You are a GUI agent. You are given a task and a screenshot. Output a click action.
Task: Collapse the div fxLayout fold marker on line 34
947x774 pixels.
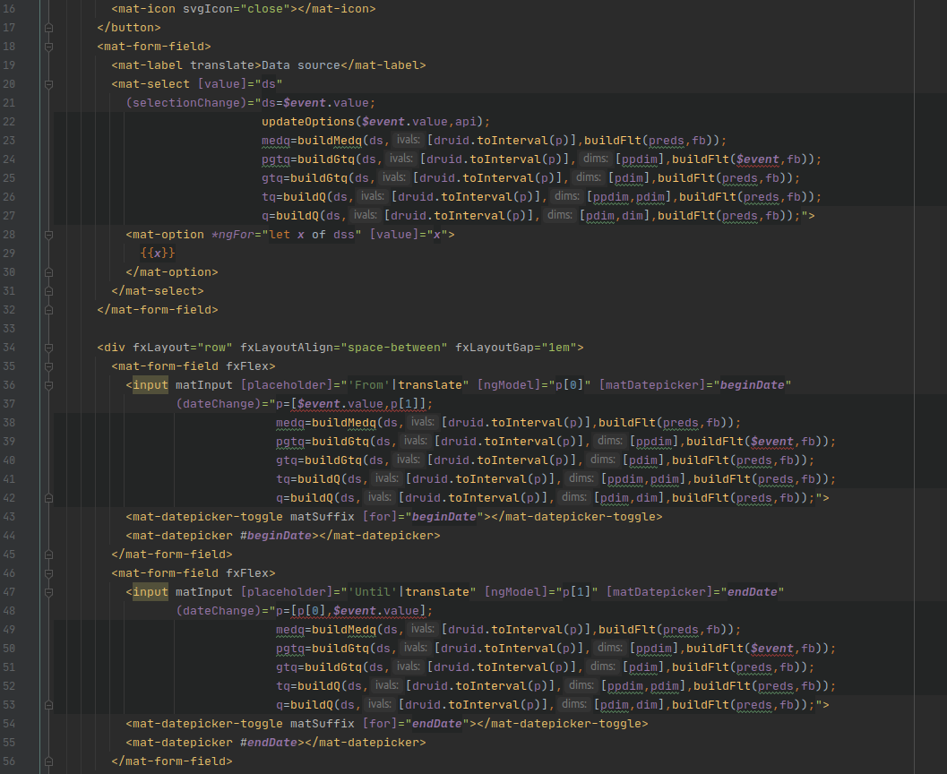49,348
